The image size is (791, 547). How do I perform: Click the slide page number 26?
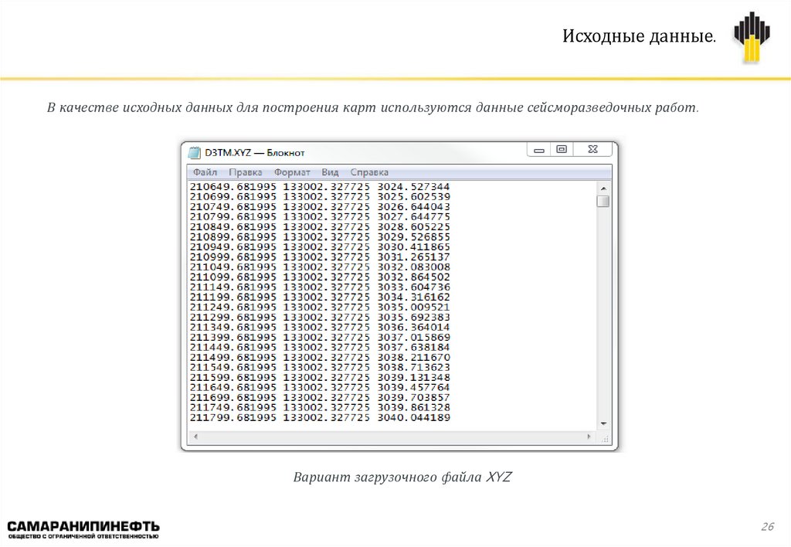coord(767,526)
